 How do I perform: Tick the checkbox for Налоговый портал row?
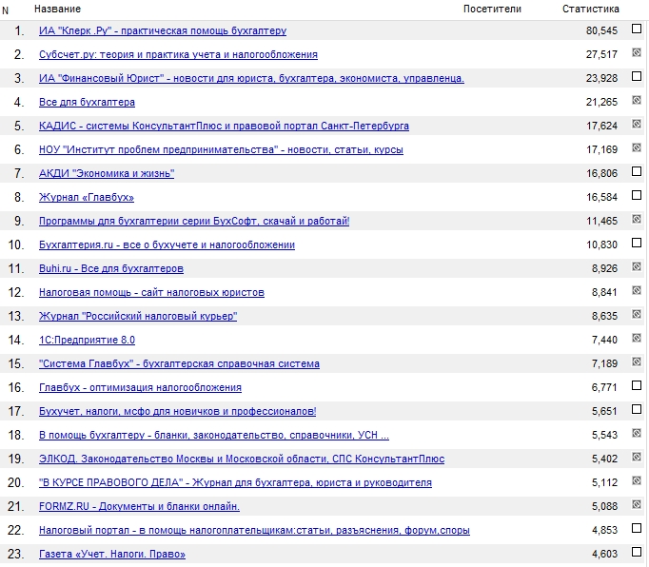pyautogui.click(x=637, y=529)
